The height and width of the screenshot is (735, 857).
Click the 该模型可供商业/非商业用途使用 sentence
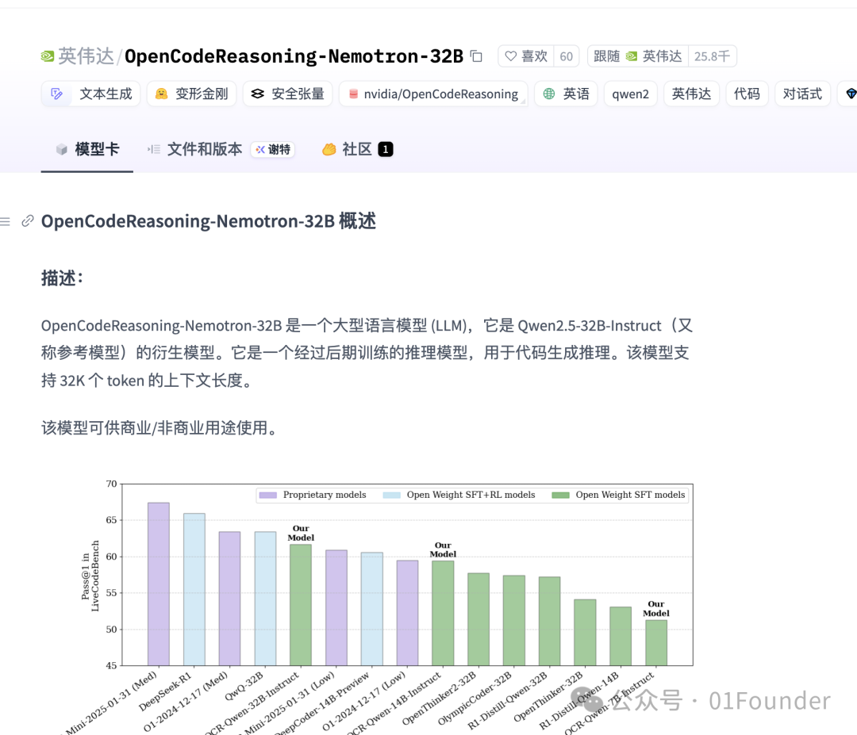click(161, 427)
